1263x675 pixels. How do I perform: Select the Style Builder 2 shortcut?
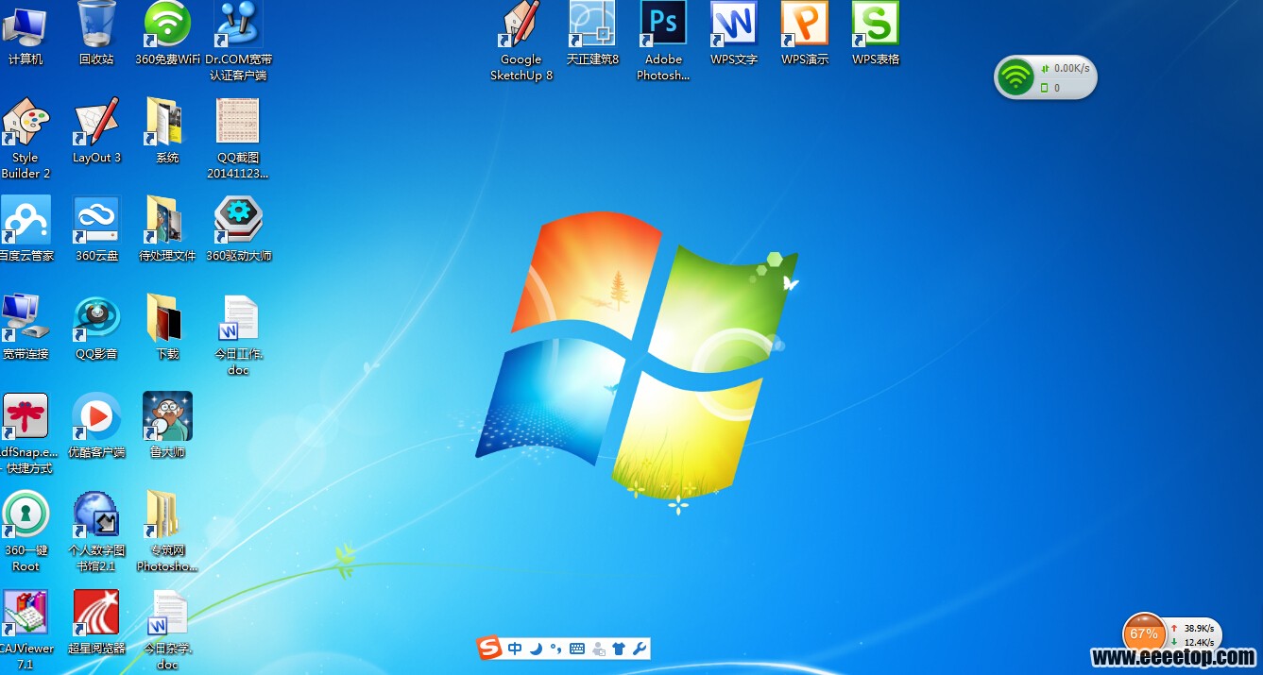[26, 140]
